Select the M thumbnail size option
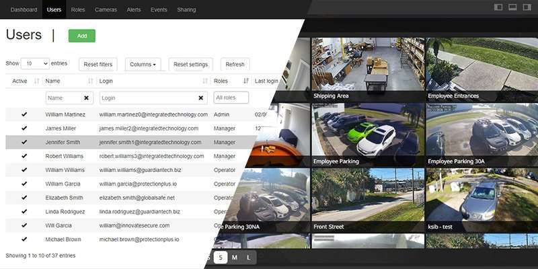538x269 pixels. (234, 258)
